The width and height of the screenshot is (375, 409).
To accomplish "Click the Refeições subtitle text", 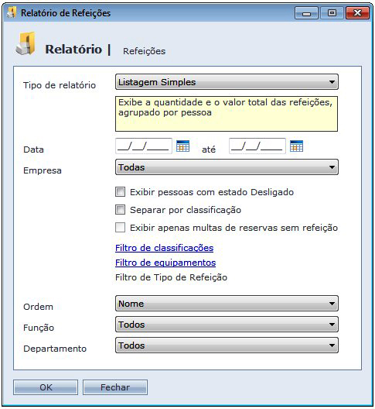I will [x=145, y=51].
